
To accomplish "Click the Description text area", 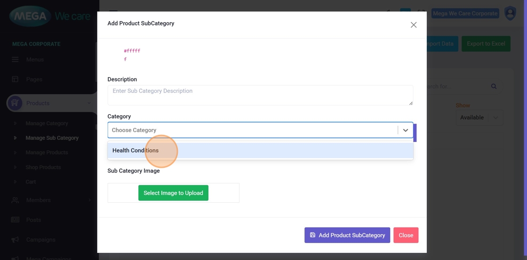I will [x=260, y=95].
